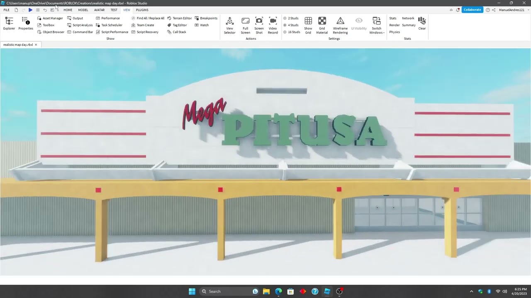The height and width of the screenshot is (298, 531).
Task: Show the Call Stack window
Action: pos(176,32)
